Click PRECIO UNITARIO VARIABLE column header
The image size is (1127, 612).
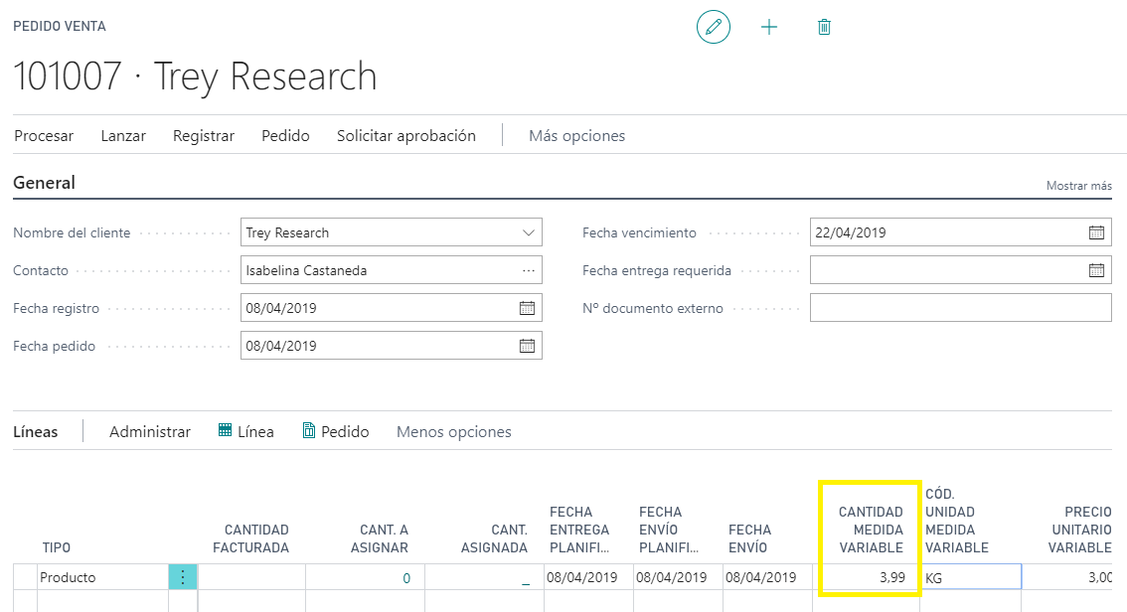(1079, 531)
